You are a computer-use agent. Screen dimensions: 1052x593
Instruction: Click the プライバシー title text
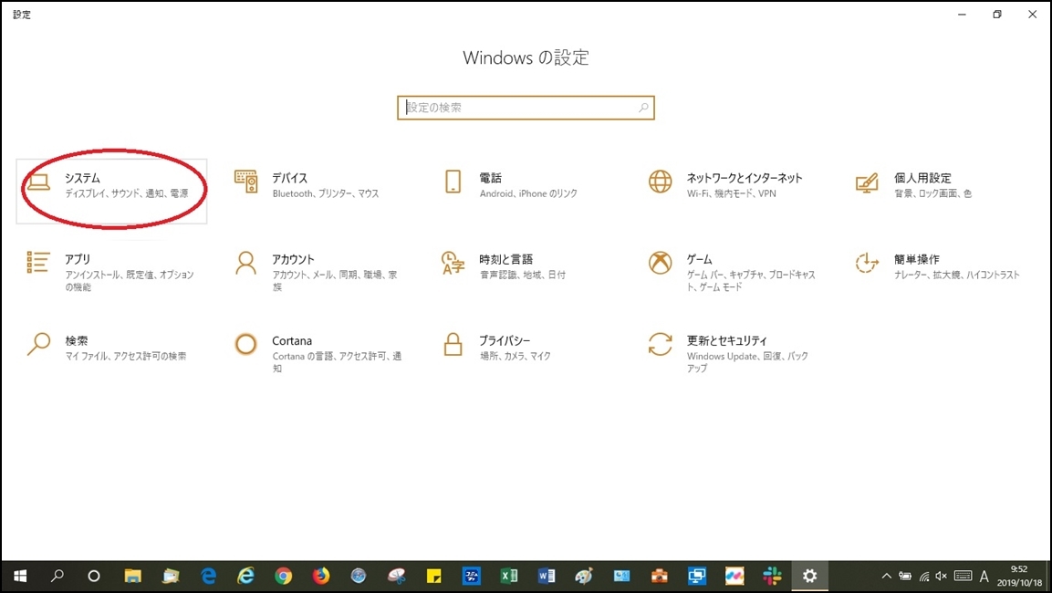(x=505, y=341)
